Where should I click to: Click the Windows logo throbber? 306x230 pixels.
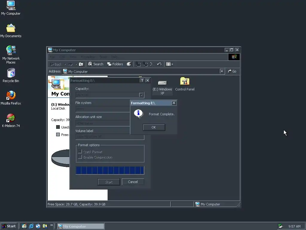click(x=234, y=57)
